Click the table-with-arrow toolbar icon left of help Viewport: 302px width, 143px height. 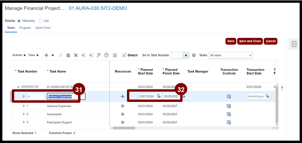tap(99, 55)
